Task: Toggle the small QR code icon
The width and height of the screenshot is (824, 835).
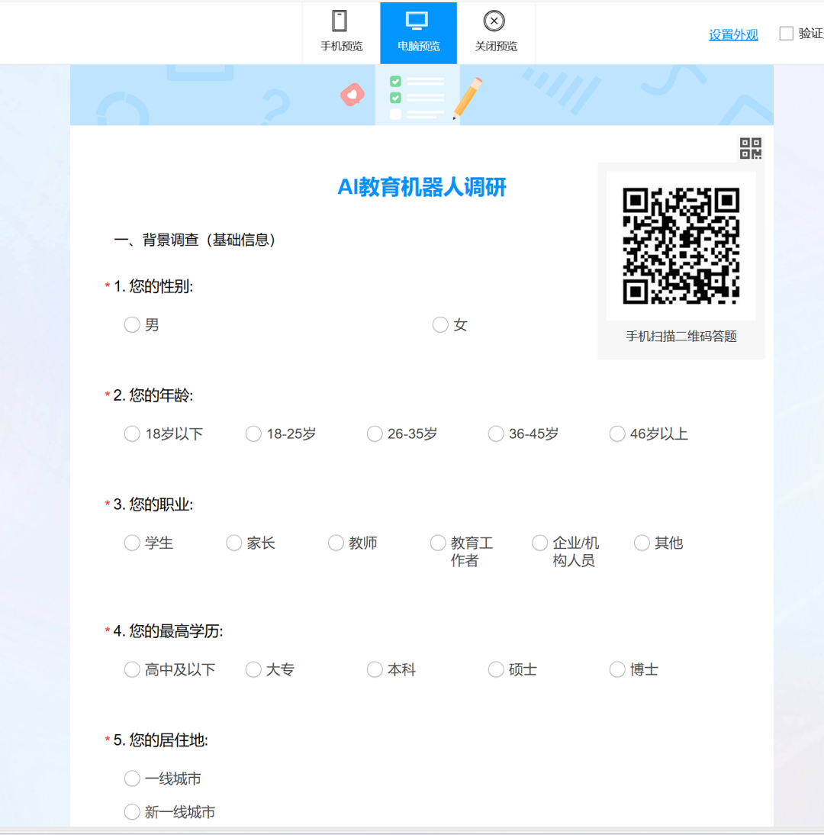Action: tap(751, 148)
